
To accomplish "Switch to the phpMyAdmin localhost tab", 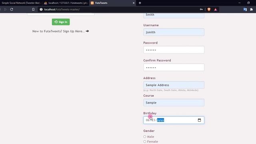I will pos(66,3).
